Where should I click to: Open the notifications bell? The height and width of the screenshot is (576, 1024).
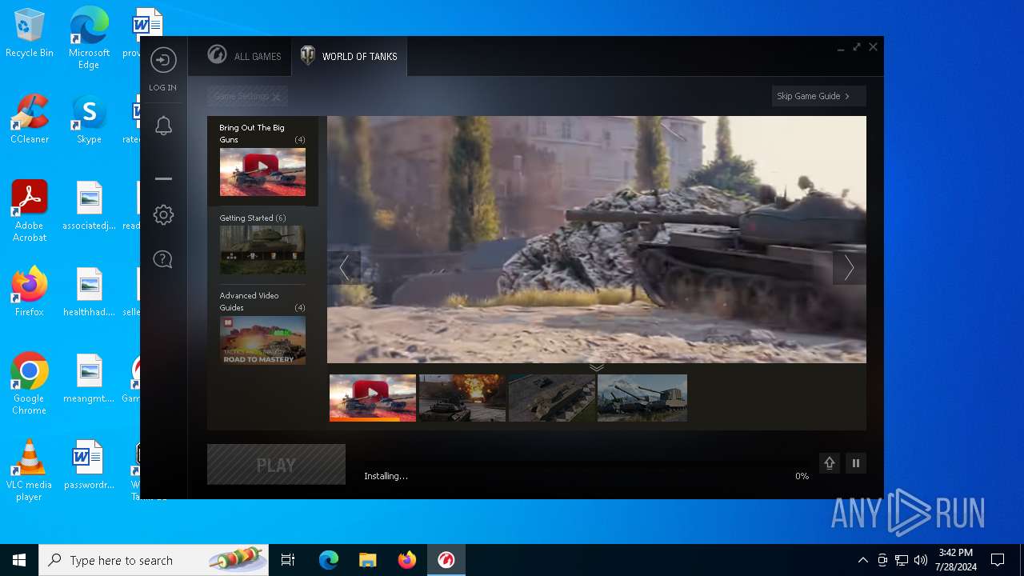[x=163, y=126]
